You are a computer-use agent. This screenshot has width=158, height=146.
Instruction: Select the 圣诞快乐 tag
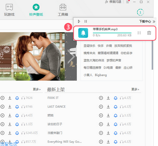(x=89, y=46)
